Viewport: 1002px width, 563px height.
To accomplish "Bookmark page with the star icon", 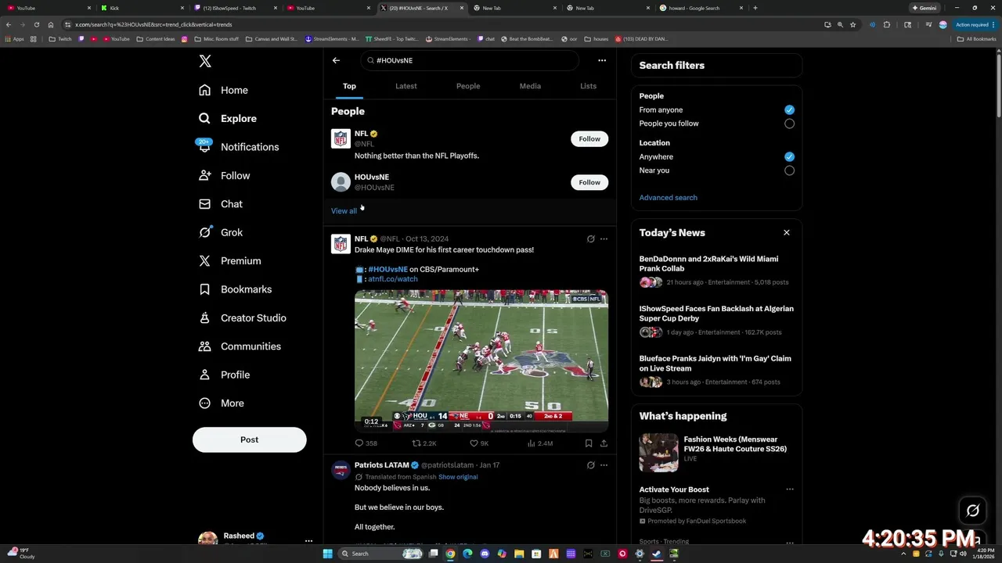I will point(852,24).
